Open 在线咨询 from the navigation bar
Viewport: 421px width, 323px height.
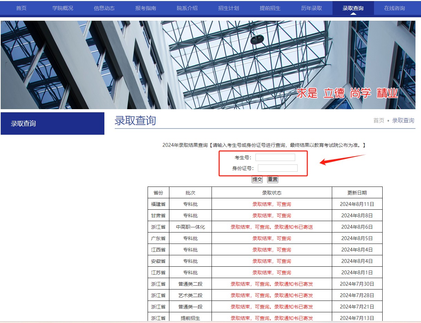[x=394, y=8]
